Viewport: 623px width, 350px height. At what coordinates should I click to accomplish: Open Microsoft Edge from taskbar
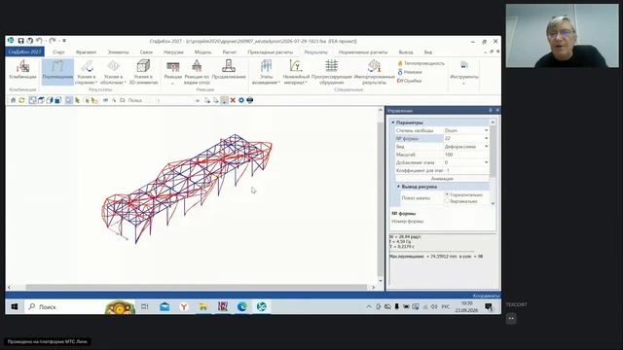tap(242, 307)
